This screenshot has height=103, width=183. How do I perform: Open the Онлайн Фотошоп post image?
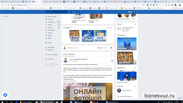88,92
